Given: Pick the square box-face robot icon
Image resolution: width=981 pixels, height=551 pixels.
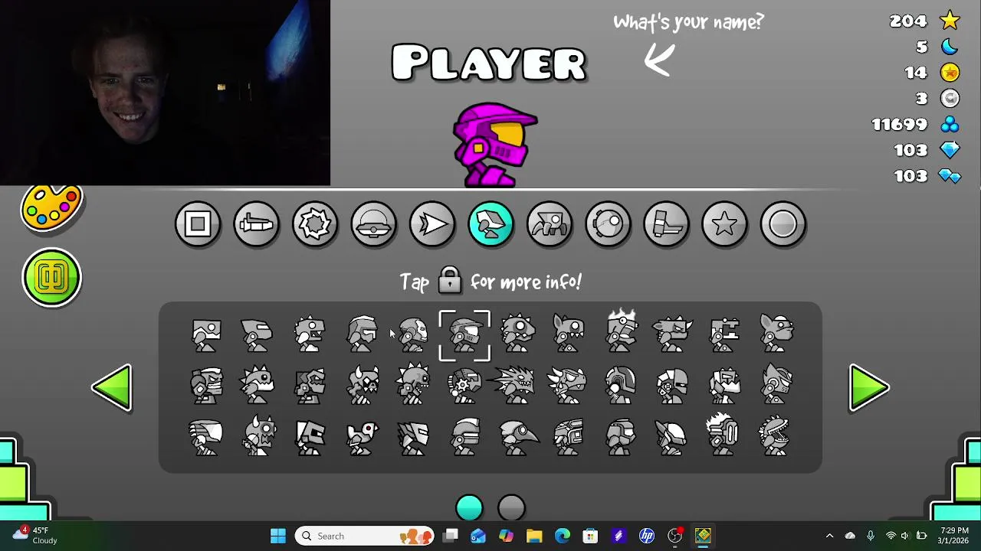Looking at the screenshot, I should pyautogui.click(x=310, y=437).
